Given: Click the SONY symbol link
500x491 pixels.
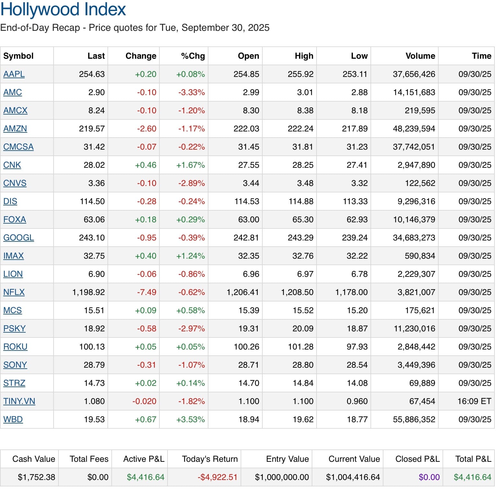Looking at the screenshot, I should click(15, 365).
